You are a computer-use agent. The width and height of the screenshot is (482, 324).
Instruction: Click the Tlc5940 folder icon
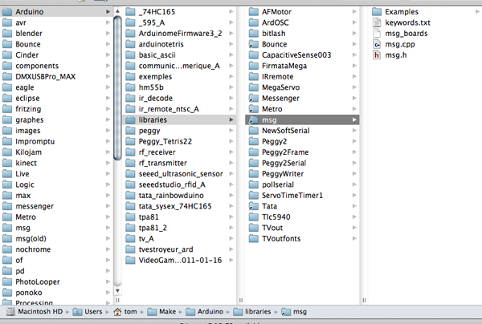point(253,217)
